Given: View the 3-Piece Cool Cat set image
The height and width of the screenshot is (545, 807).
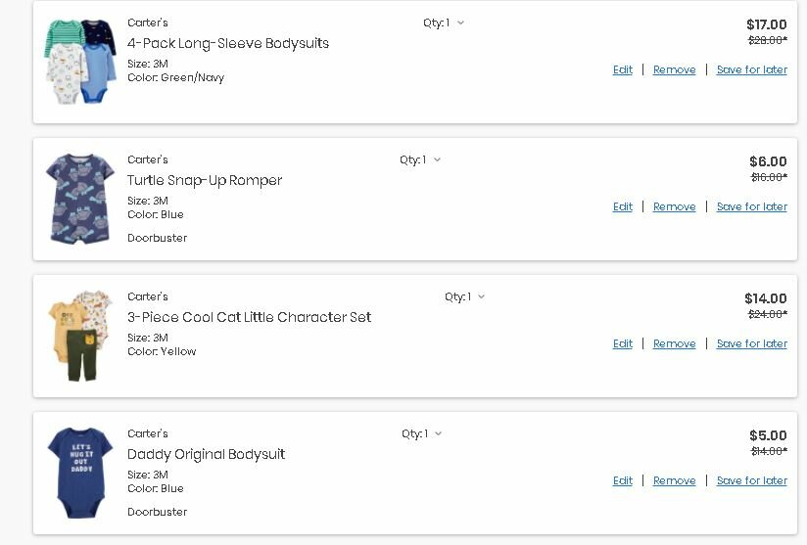Looking at the screenshot, I should 80,336.
